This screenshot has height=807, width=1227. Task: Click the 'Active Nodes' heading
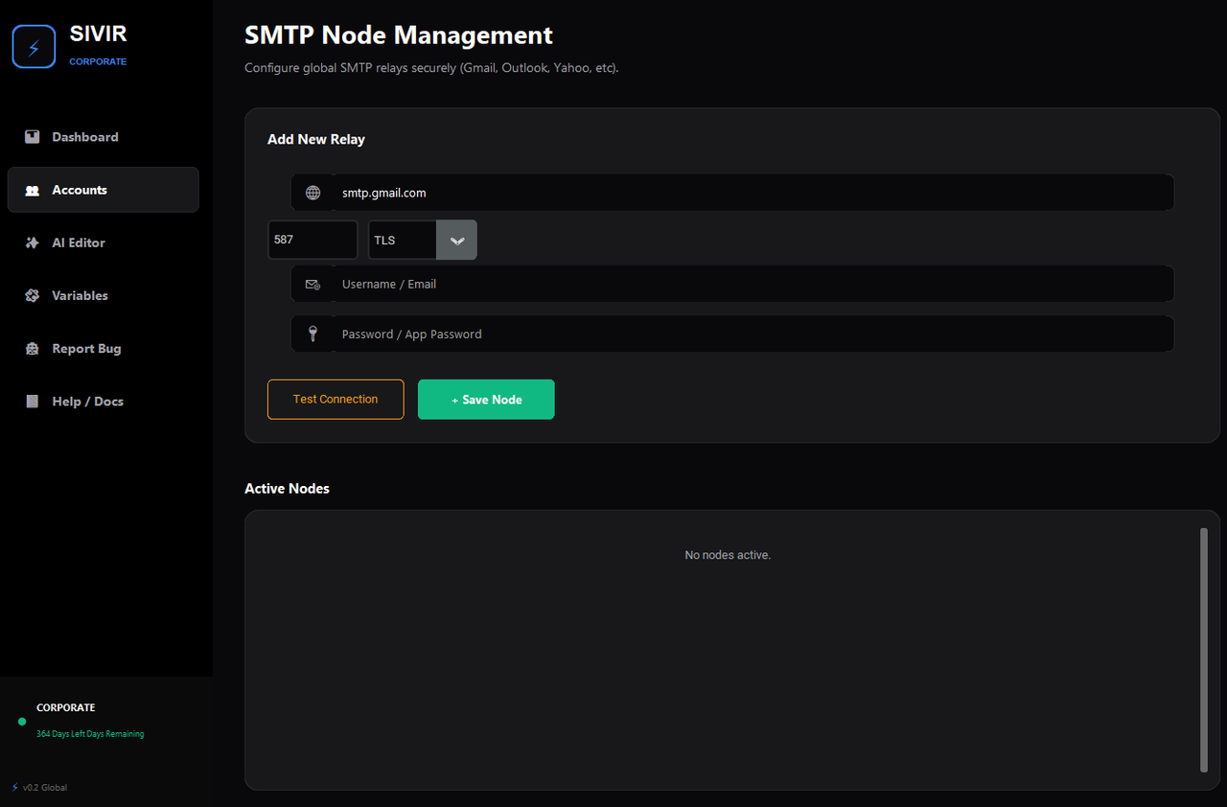(x=287, y=489)
